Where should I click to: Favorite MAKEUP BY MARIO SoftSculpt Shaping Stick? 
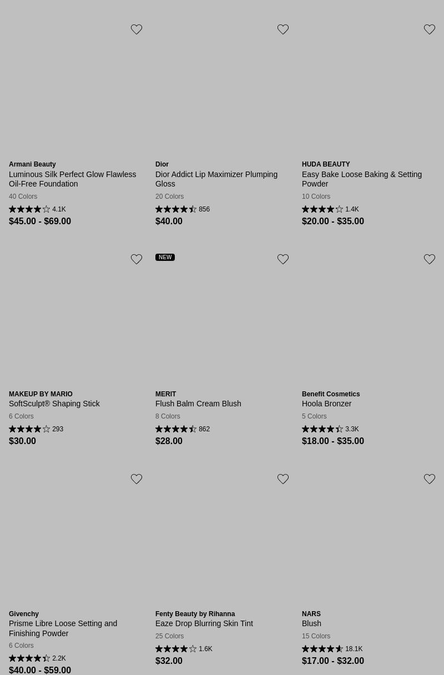(x=137, y=259)
